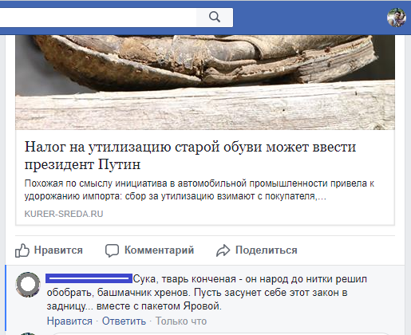Click the search input field
The height and width of the screenshot is (335, 411).
click(x=98, y=18)
